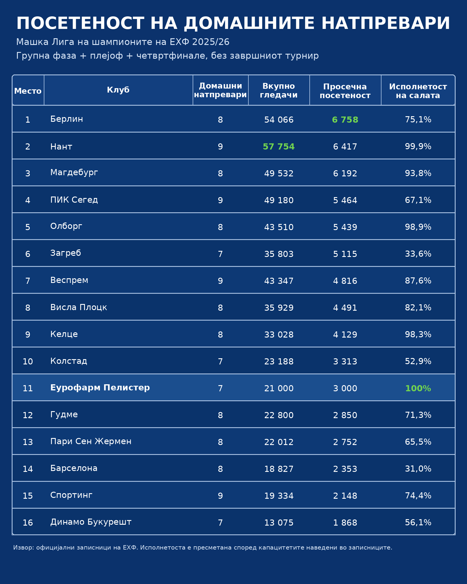Click home matches count in Нант row
Viewport: 467px width, 584px height.
[x=220, y=147]
